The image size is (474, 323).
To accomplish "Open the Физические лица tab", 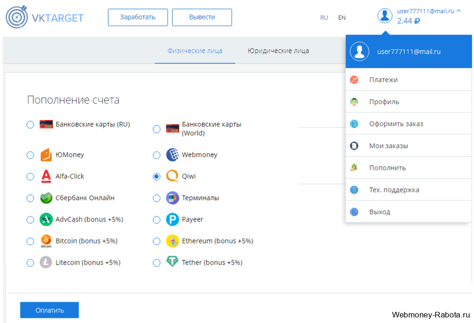I will (x=195, y=51).
